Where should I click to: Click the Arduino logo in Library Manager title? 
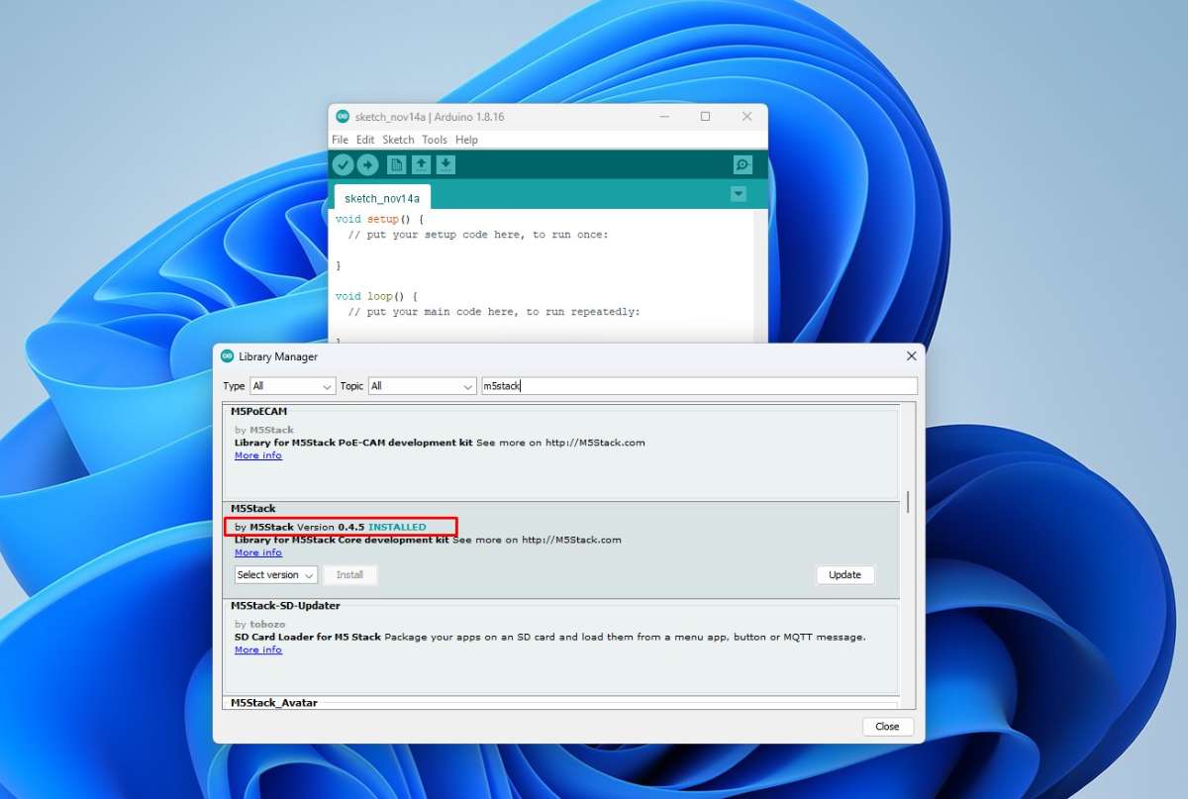click(228, 356)
